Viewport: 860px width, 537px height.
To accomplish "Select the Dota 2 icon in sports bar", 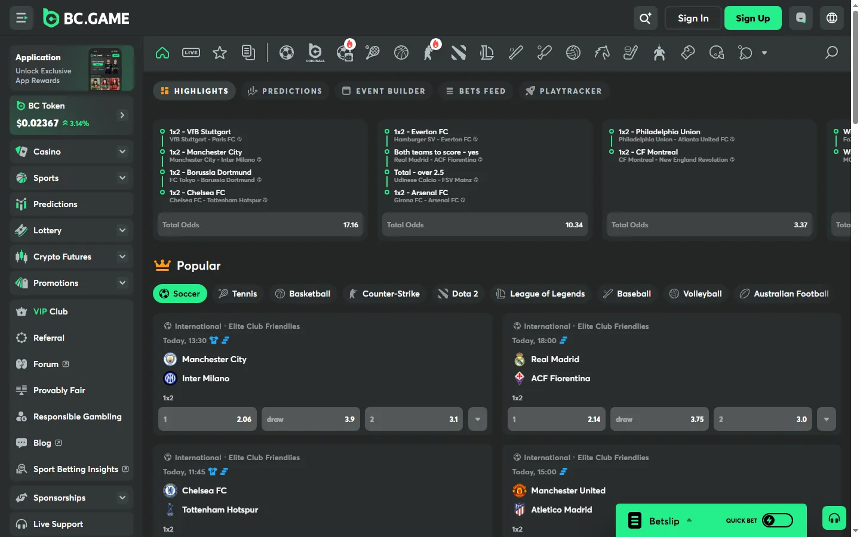I will click(459, 53).
